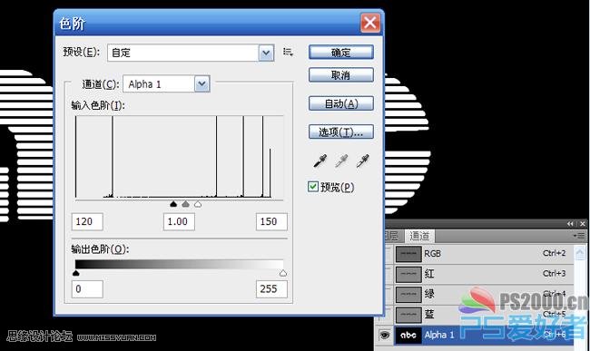Close the Levels dialog
Screen dimensions: 590x351
(370, 23)
